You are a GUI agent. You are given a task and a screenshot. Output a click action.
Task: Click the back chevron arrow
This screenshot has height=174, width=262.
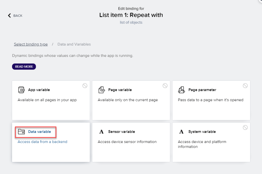(9, 16)
